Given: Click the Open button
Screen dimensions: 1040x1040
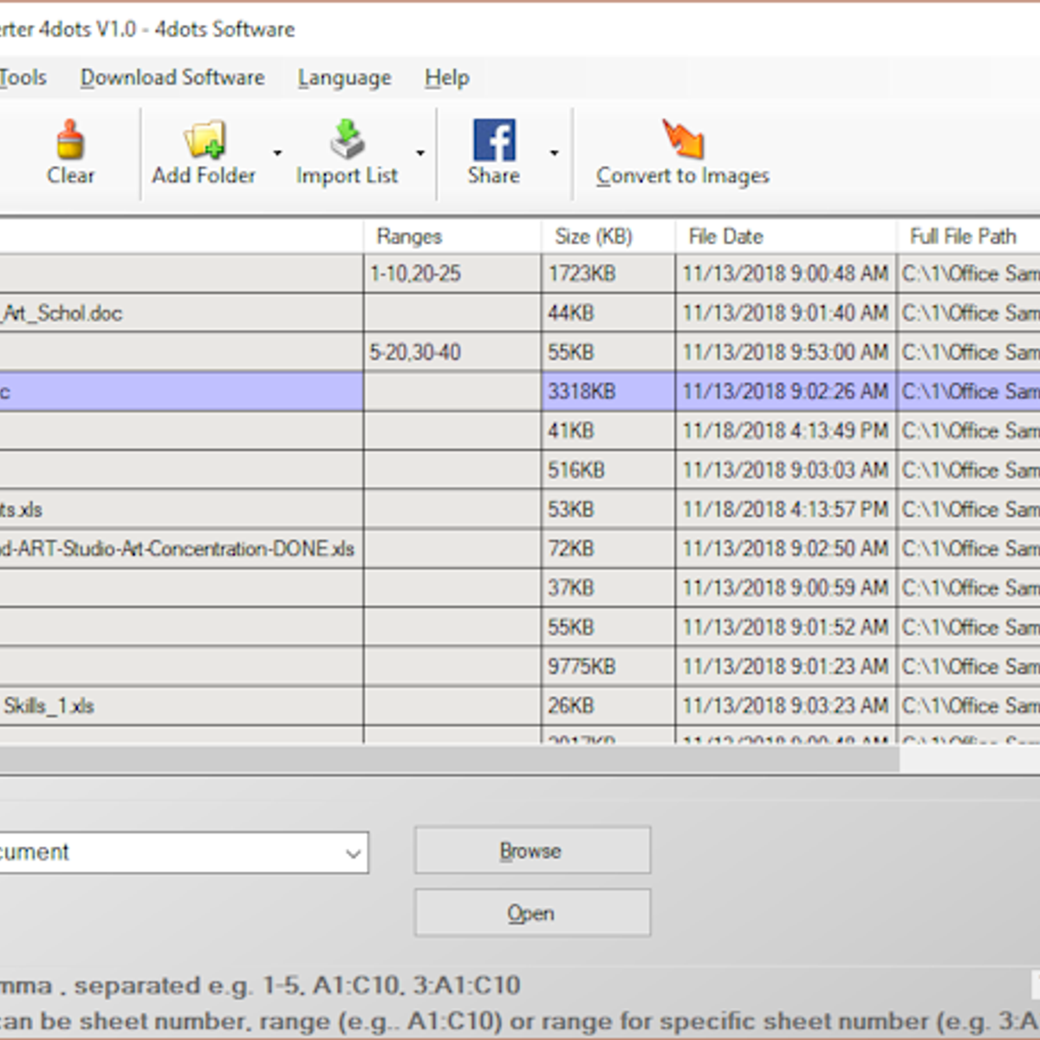Looking at the screenshot, I should tap(531, 913).
